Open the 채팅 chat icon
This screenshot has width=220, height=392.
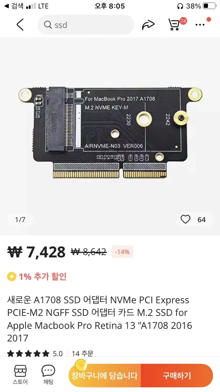point(48,375)
